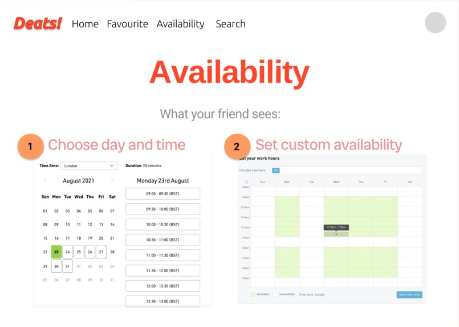
Task: Pick the 12:00 - 12:30 (BST) slot
Action: tap(163, 286)
